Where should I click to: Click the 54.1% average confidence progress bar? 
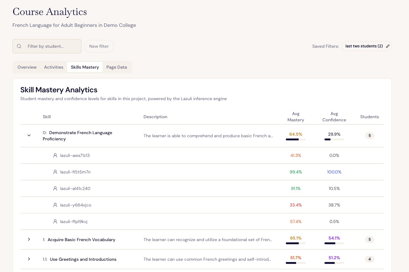[x=334, y=243]
